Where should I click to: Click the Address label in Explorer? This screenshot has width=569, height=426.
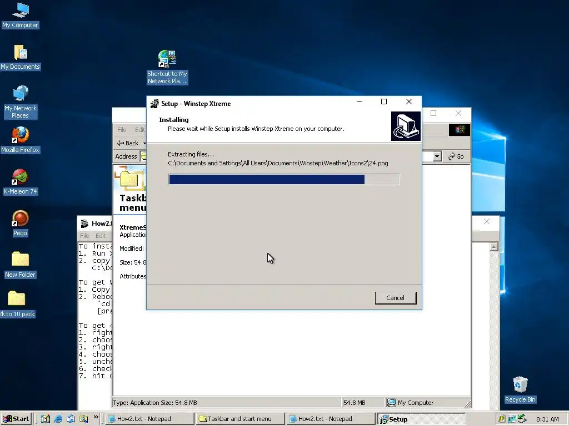[x=126, y=156]
